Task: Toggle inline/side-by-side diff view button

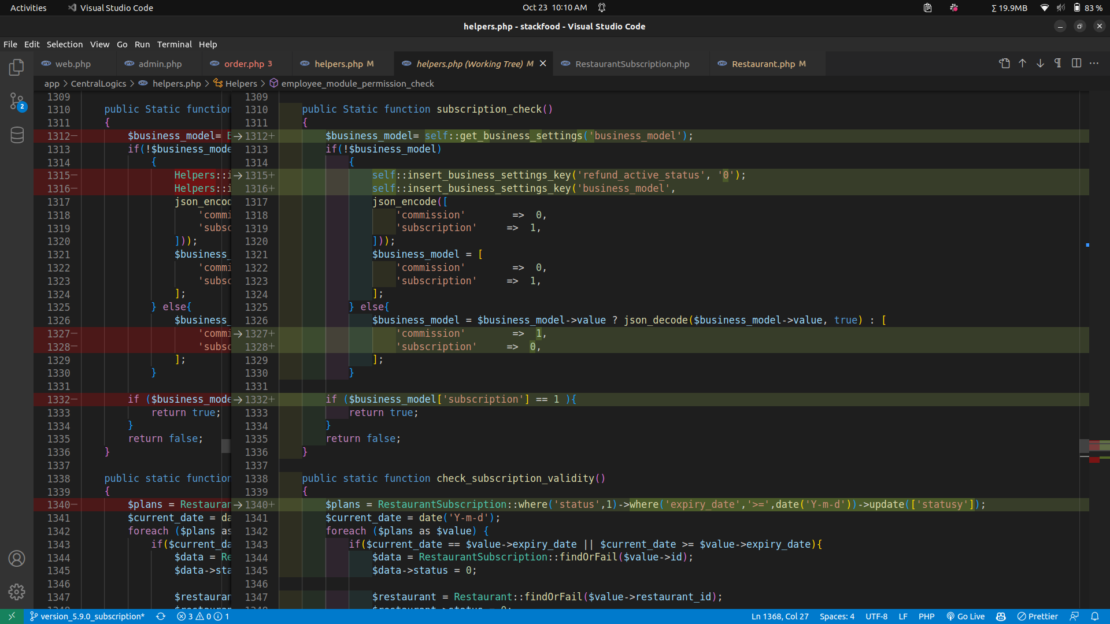Action: click(1076, 64)
